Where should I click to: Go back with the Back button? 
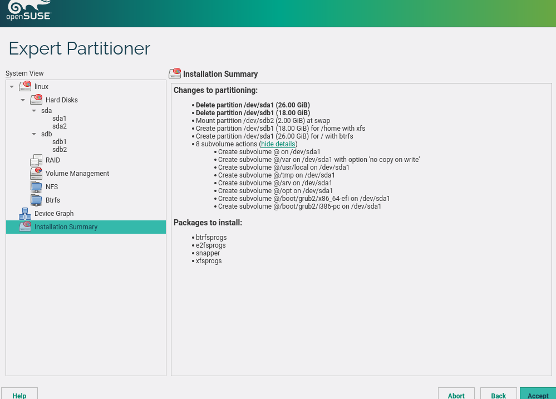pos(498,395)
